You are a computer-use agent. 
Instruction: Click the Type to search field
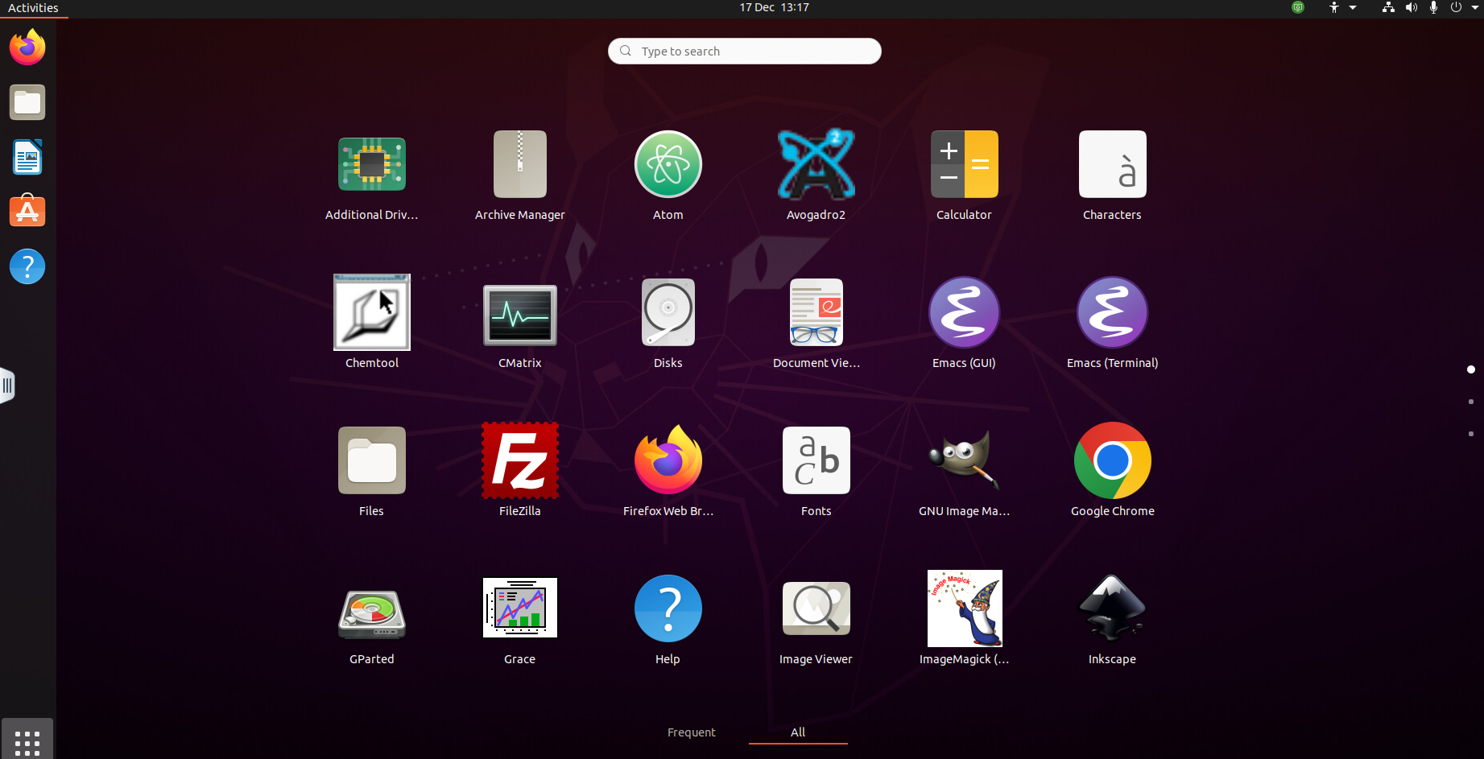pos(744,52)
